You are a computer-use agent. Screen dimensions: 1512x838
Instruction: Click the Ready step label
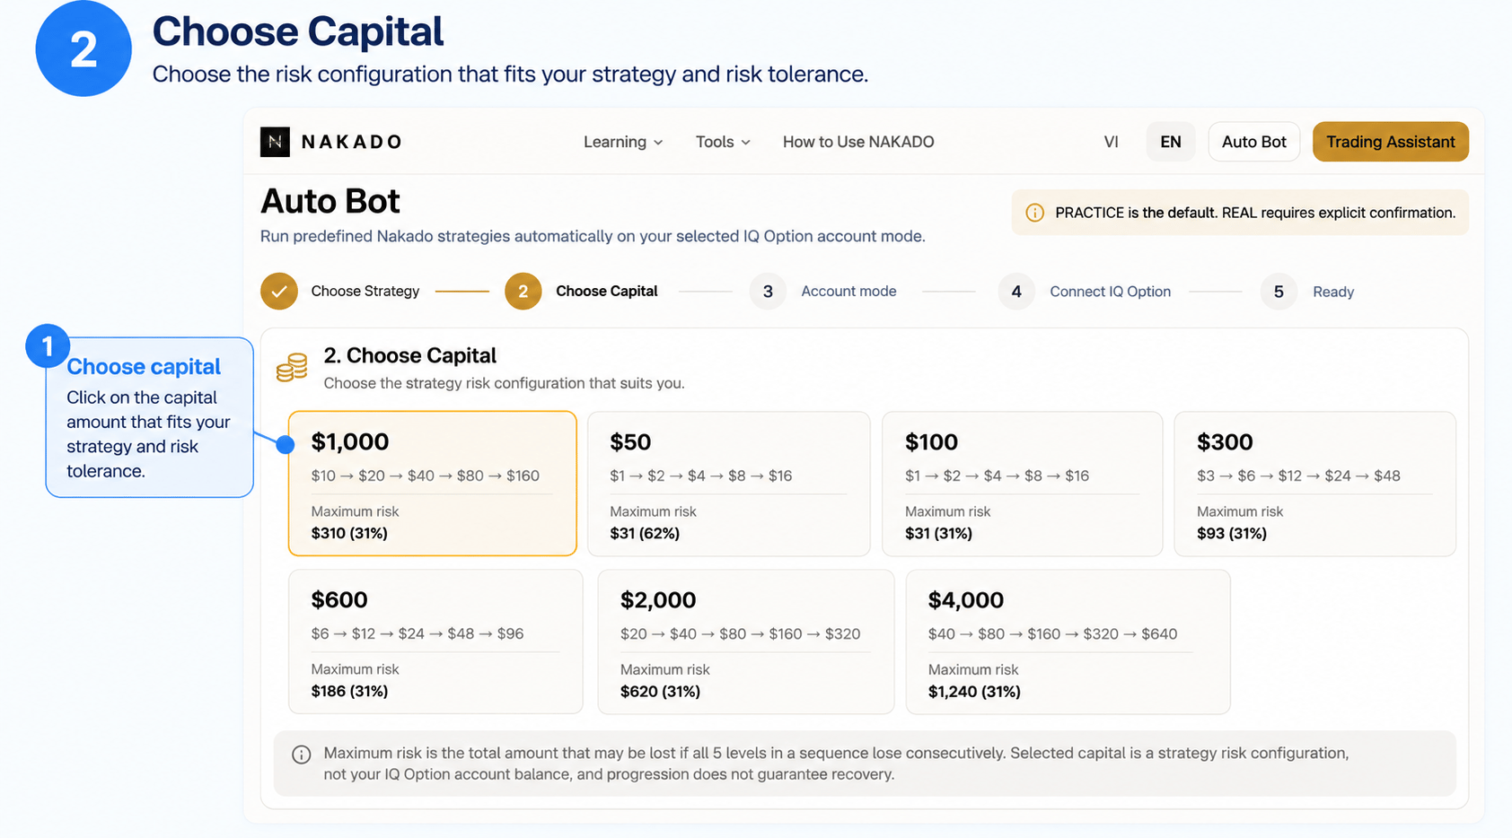1333,292
